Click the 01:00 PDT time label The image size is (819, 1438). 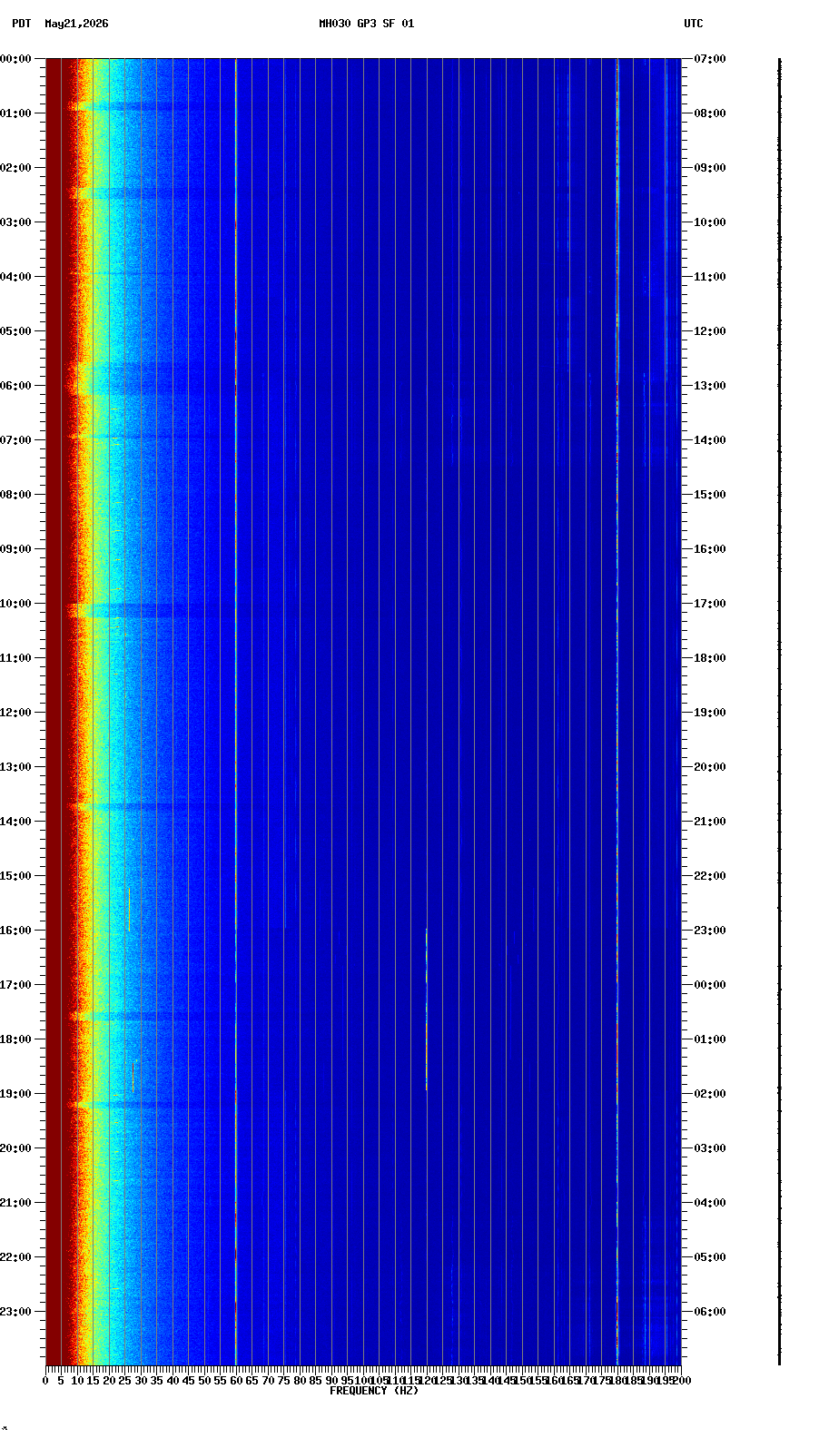click(15, 113)
